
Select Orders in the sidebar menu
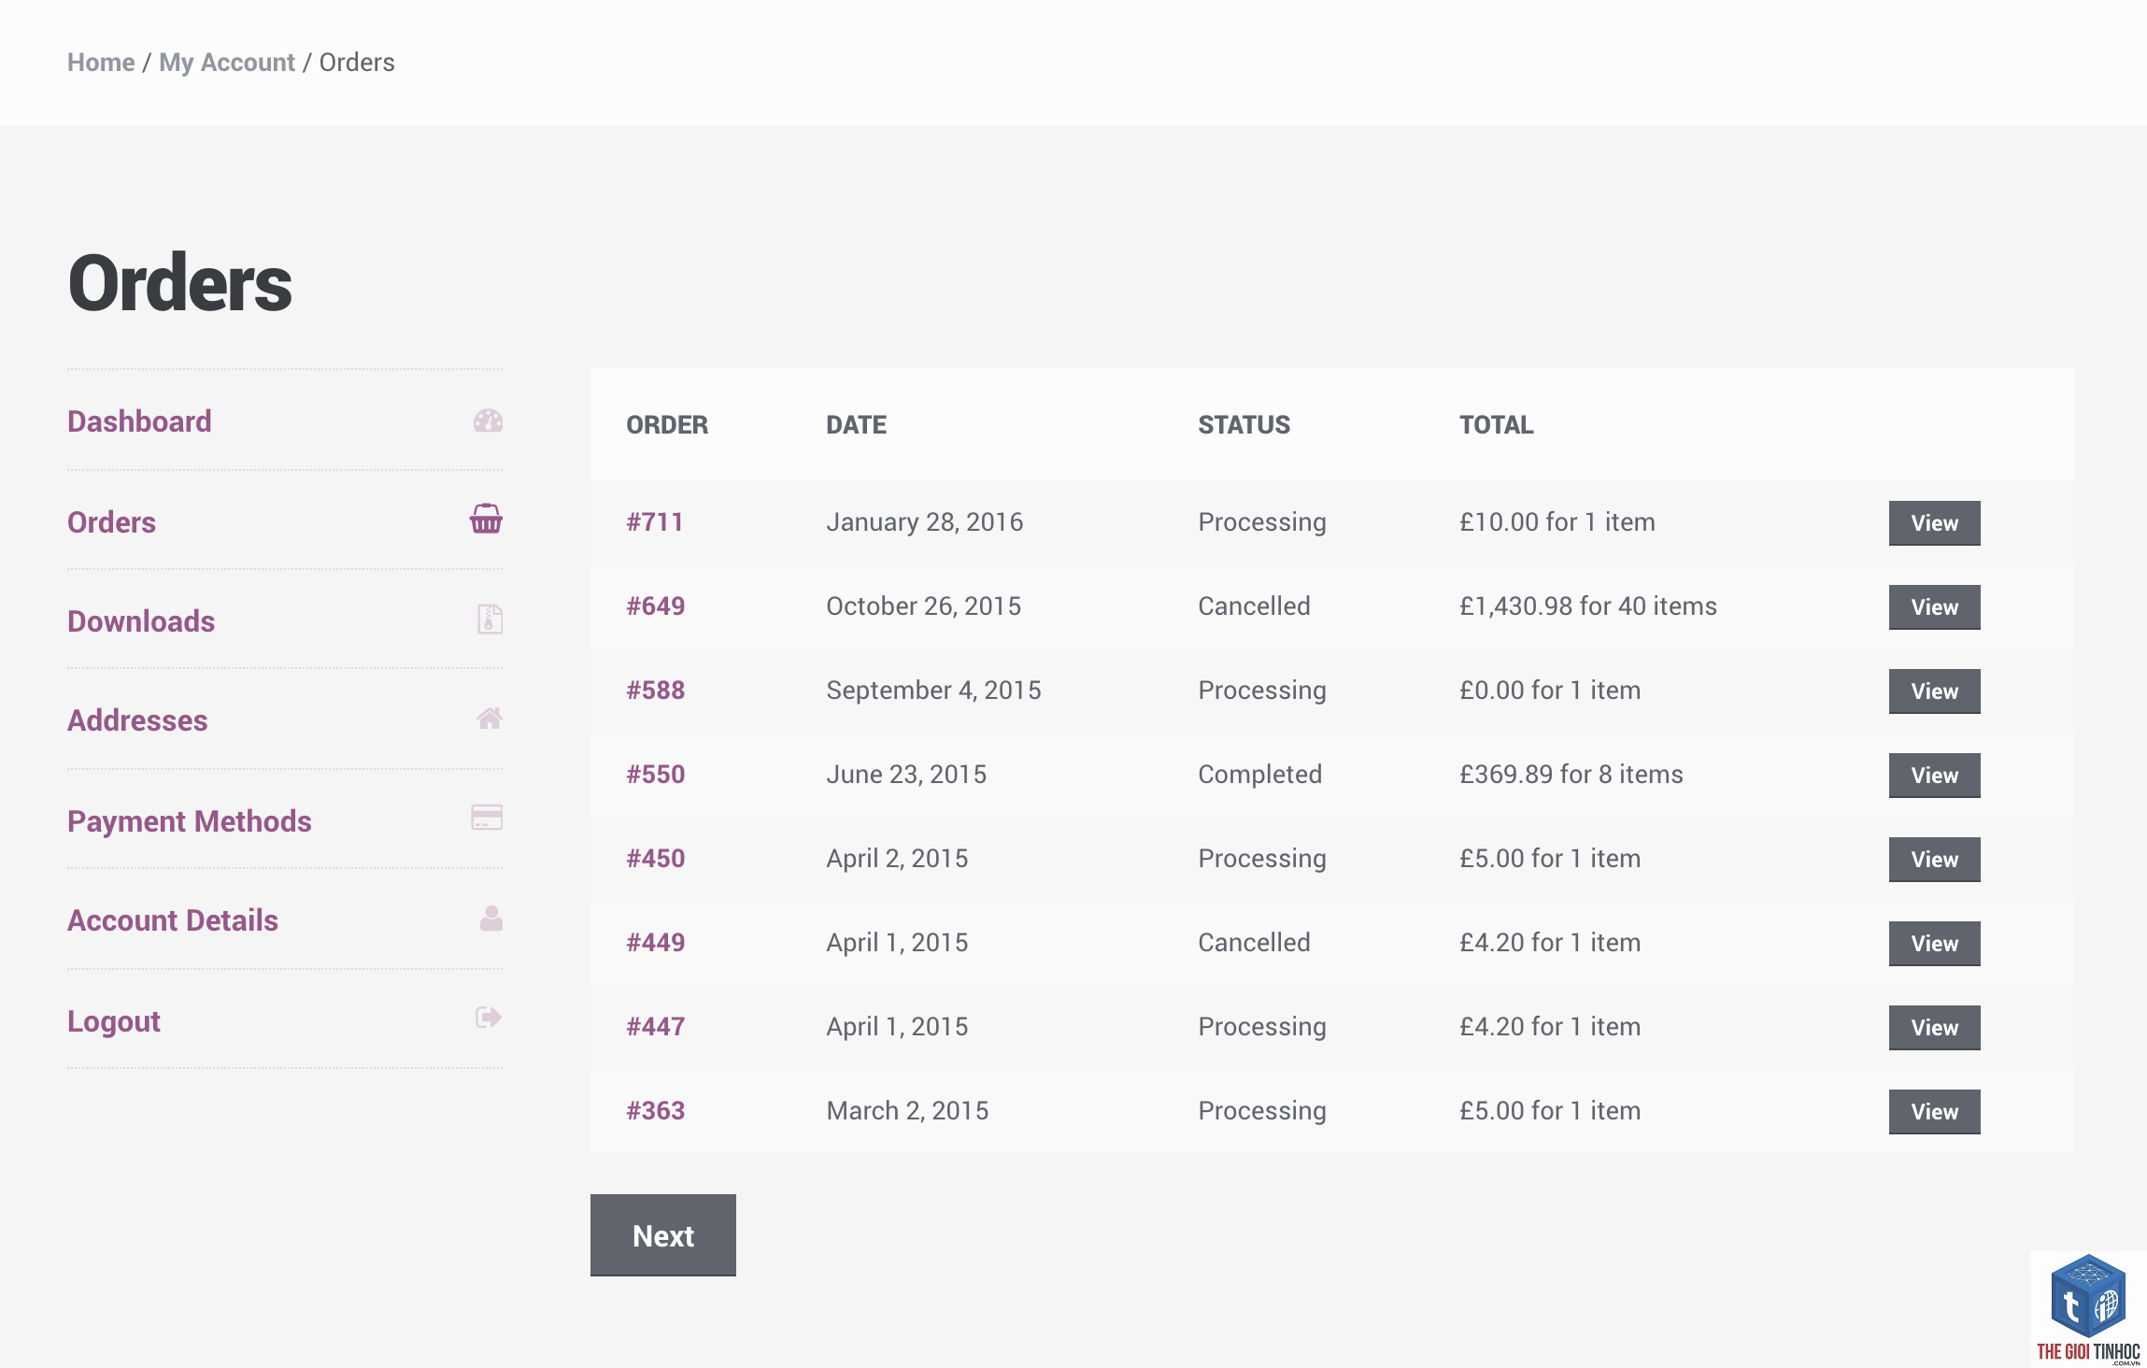111,522
